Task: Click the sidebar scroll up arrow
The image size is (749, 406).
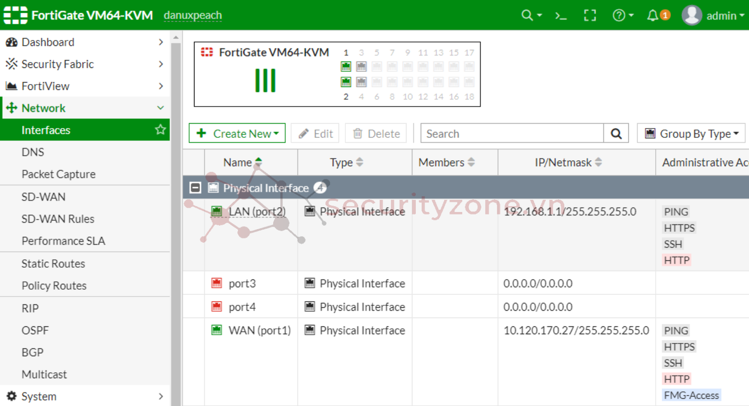Action: coord(176,37)
